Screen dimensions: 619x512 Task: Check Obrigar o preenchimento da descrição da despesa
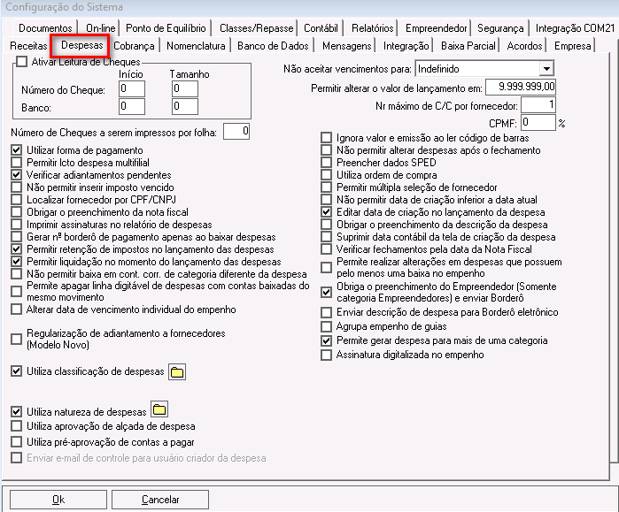coord(326,225)
